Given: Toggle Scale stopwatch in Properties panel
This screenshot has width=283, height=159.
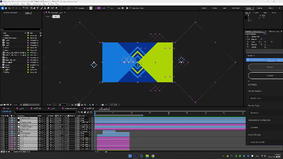Looking at the screenshot, I should [x=248, y=42].
